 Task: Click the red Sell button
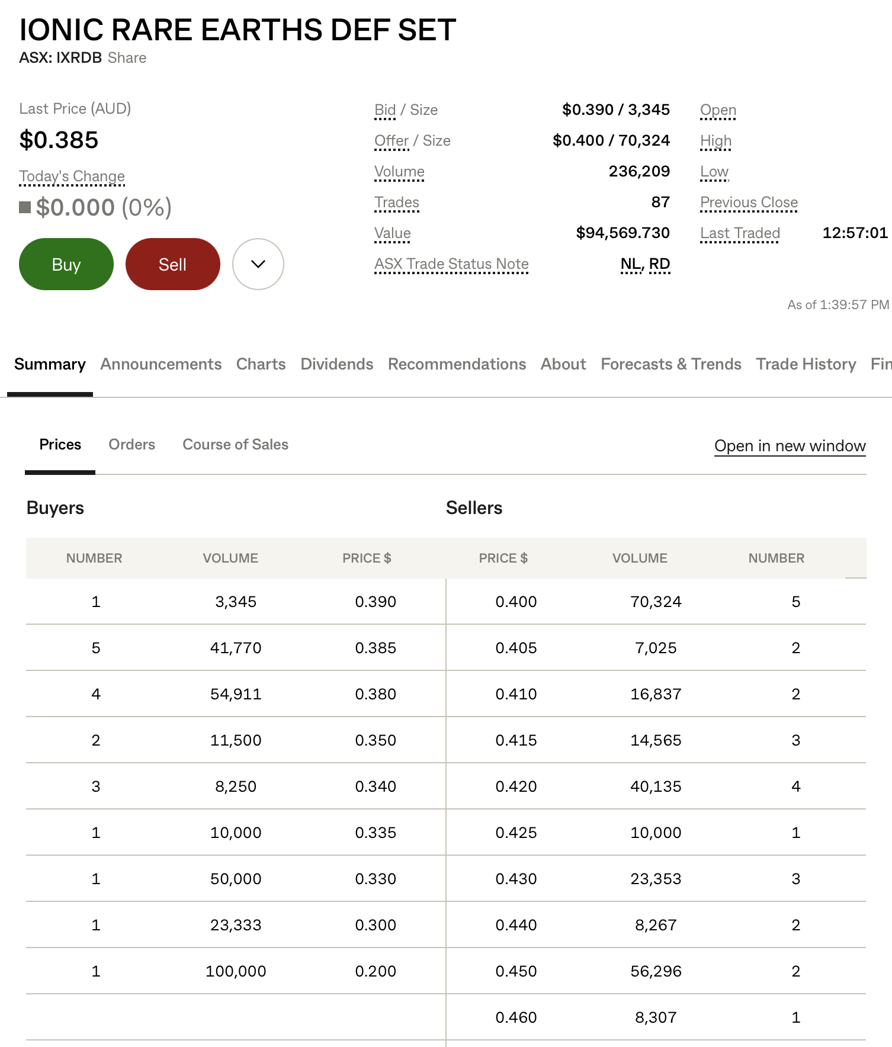click(x=172, y=264)
